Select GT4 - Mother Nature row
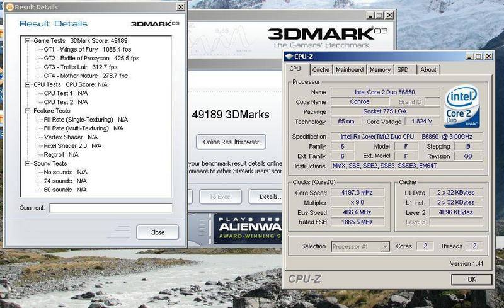504x308 pixels. pos(86,76)
